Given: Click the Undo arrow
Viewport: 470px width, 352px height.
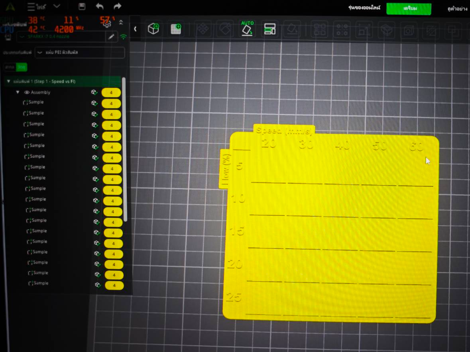Looking at the screenshot, I should click(x=100, y=6).
